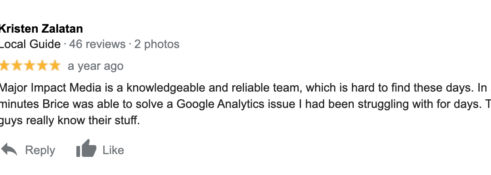View the reviewer's 2 photos
Screen dimensions: 491x175
coord(157,44)
